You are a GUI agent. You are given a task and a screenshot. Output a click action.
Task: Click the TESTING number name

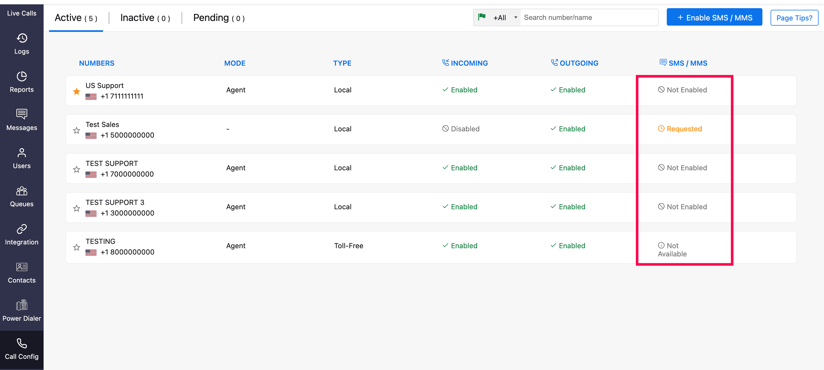[x=101, y=241]
